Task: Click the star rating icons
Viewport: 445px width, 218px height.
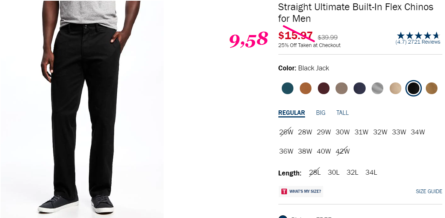Action: [419, 35]
